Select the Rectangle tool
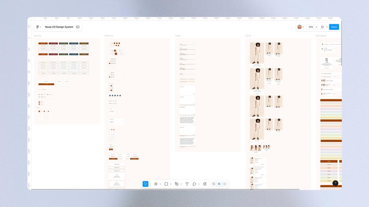This screenshot has width=369, height=207. [x=166, y=184]
